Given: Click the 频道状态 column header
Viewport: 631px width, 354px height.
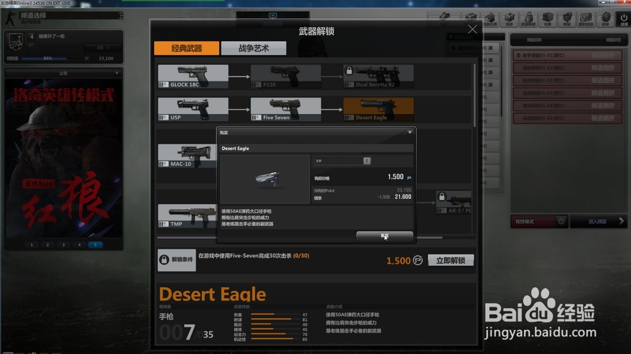Looking at the screenshot, I should 613,40.
